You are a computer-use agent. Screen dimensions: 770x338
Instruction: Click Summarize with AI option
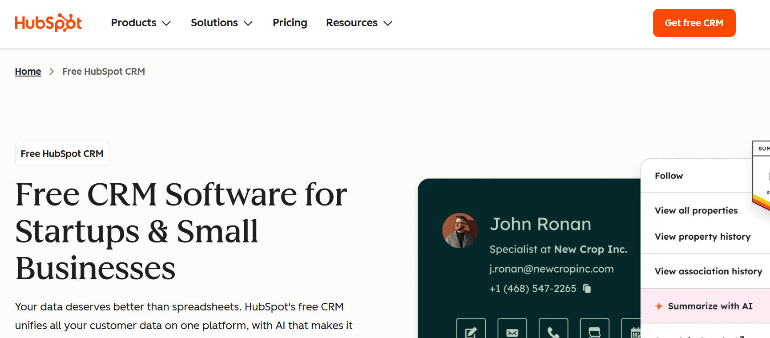[705, 306]
